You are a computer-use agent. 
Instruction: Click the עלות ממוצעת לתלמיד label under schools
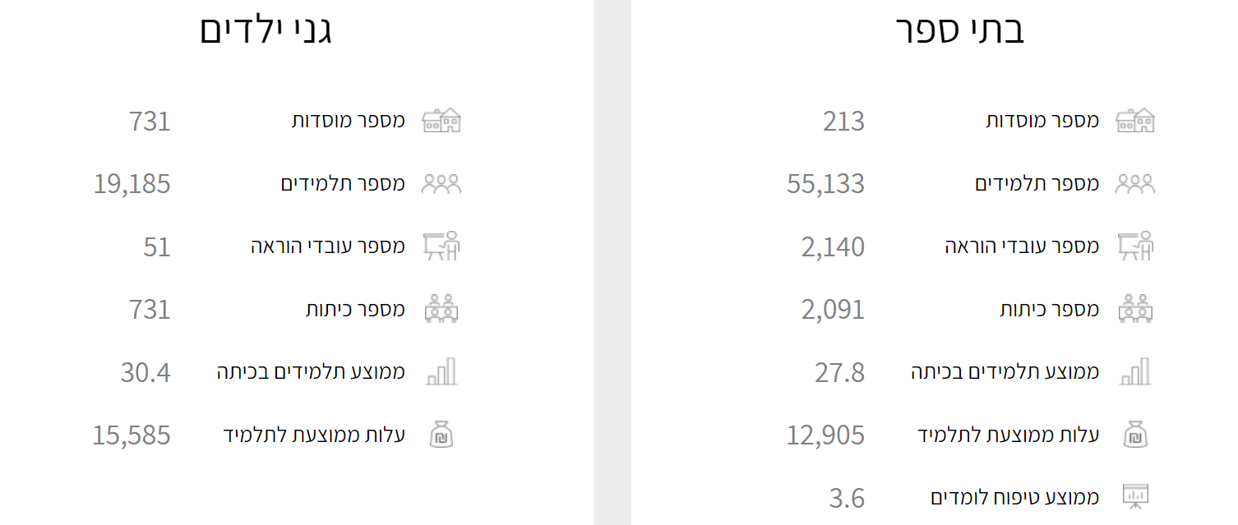point(1008,435)
